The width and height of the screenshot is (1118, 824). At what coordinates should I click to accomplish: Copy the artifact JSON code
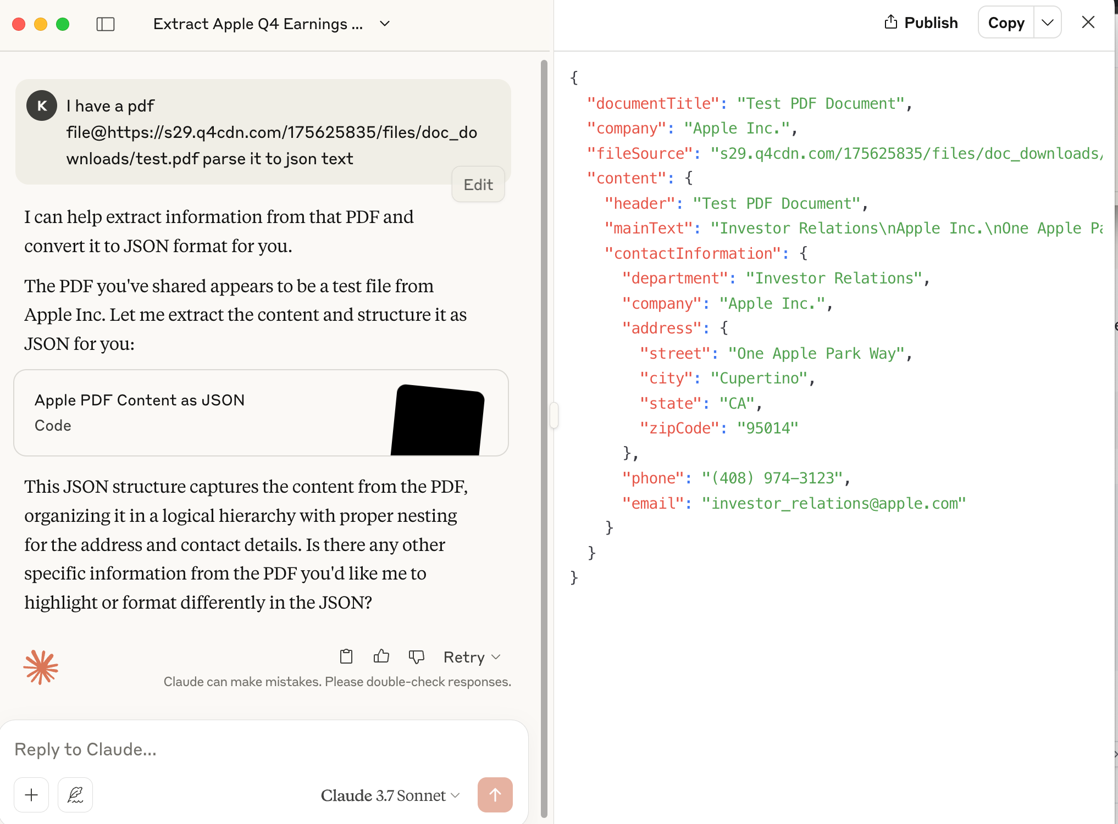click(1006, 23)
